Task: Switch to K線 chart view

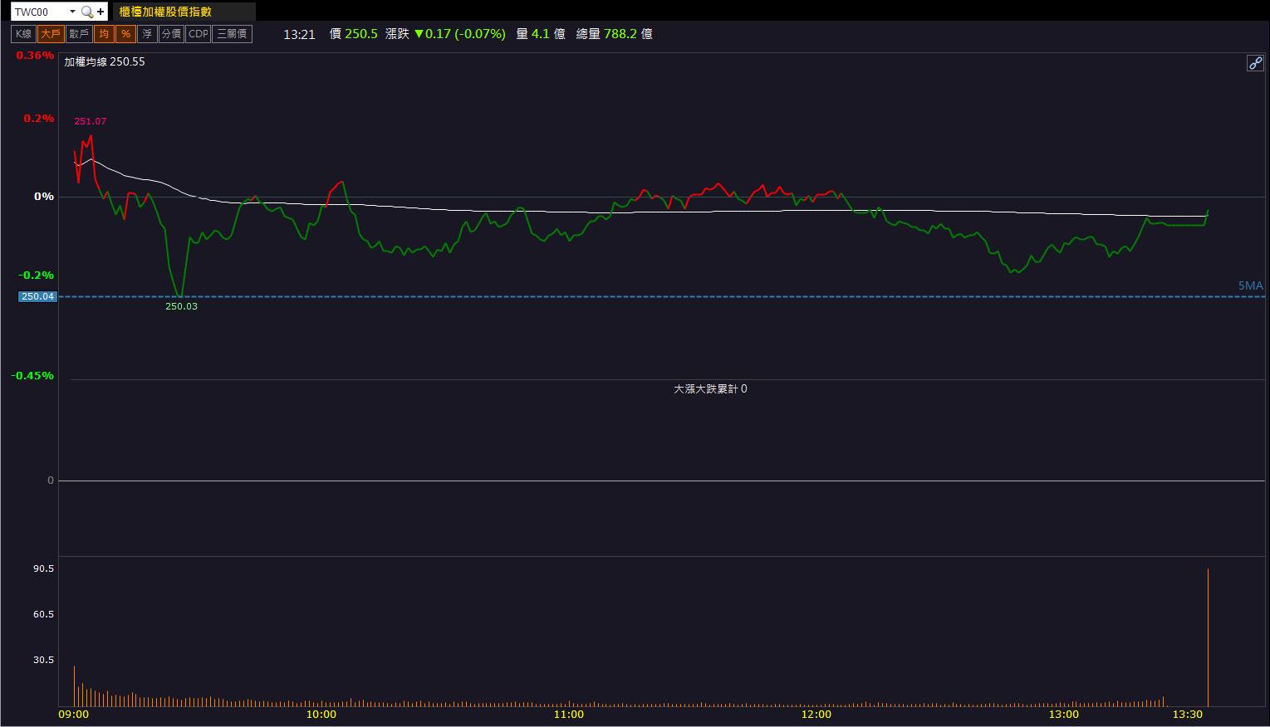Action: tap(23, 34)
